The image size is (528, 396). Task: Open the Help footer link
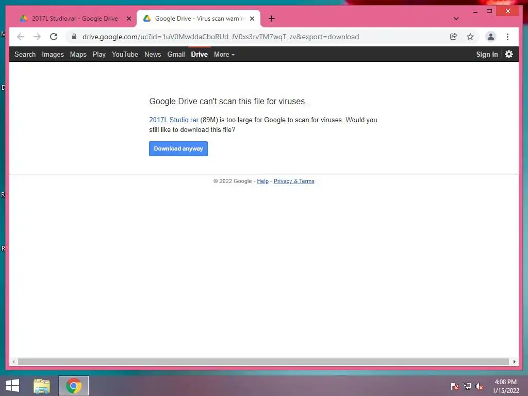(262, 181)
